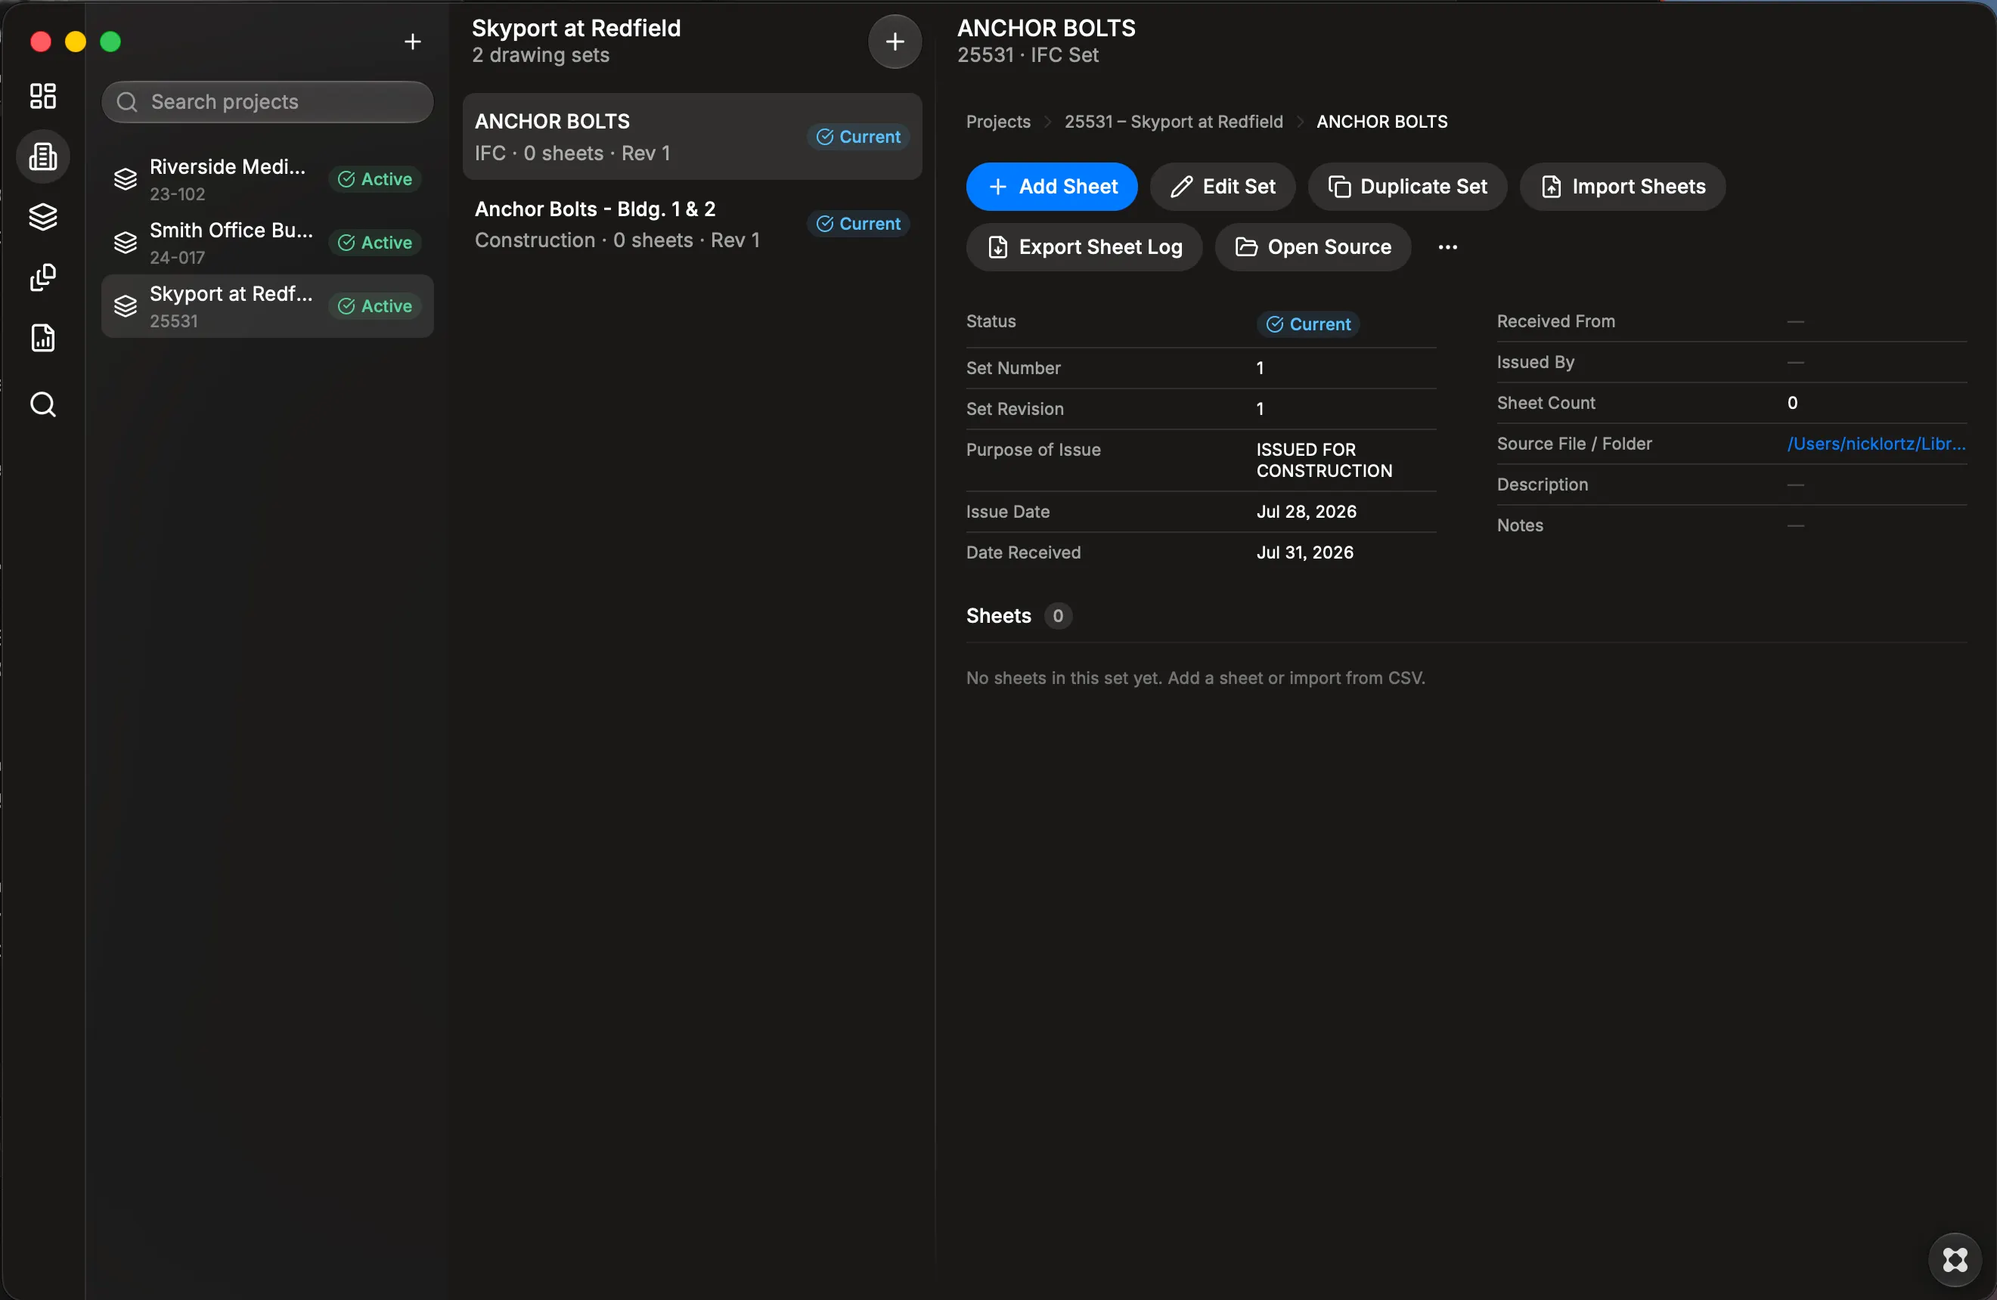This screenshot has height=1300, width=1997.
Task: Click the Duplicate Set button
Action: point(1407,186)
